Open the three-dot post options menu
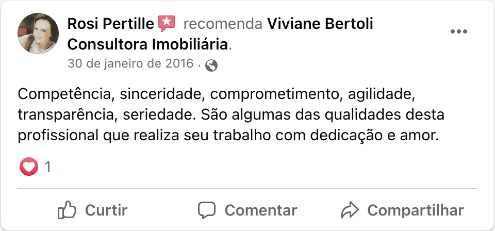The width and height of the screenshot is (495, 231). point(458,31)
